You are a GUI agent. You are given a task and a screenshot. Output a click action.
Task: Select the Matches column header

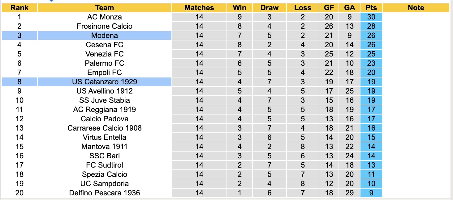[199, 8]
